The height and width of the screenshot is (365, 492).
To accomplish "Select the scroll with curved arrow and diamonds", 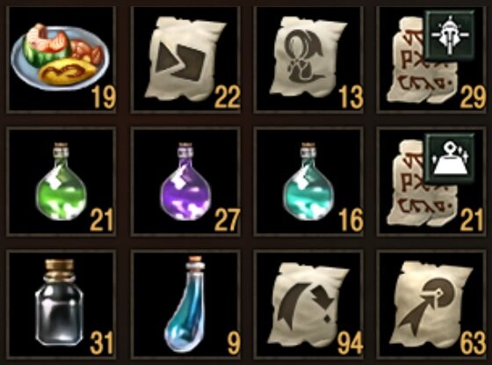I will pyautogui.click(x=308, y=304).
